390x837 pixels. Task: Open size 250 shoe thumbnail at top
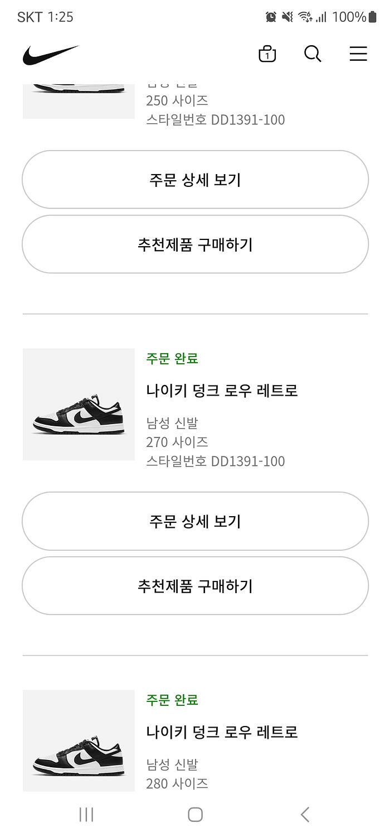[79, 101]
